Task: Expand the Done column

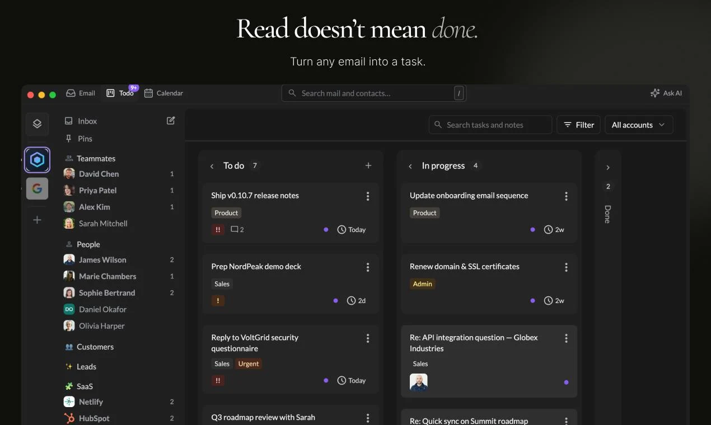Action: click(608, 167)
